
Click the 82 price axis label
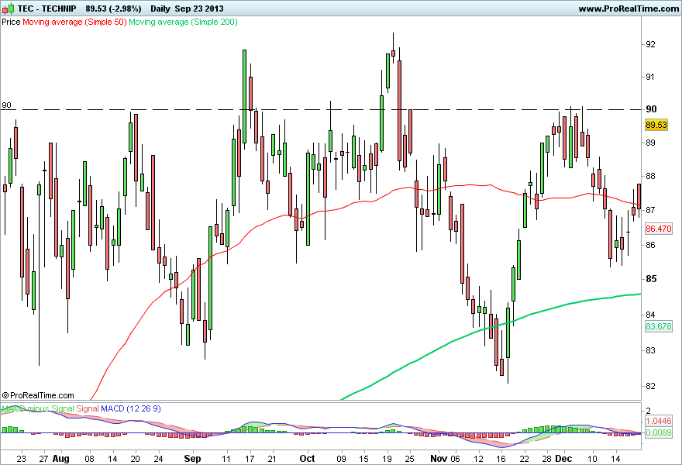coord(650,386)
